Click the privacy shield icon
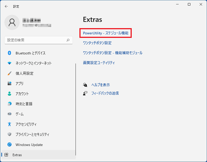The width and height of the screenshot is (207, 162). click(x=9, y=134)
